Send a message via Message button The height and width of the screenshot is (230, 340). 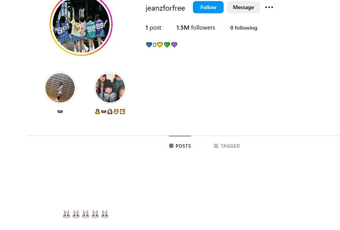pos(243,7)
